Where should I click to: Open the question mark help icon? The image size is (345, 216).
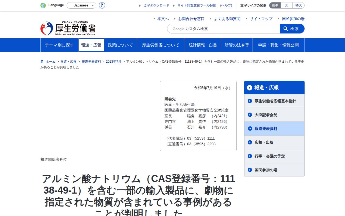pyautogui.click(x=102, y=5)
